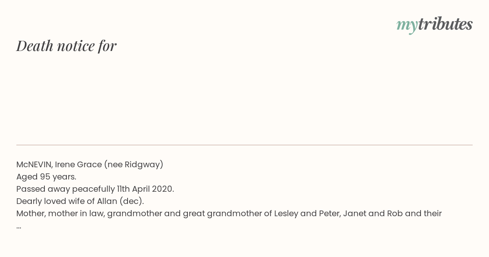Screen dimensions: 489x257
Task: Click the horizontal divider line
Action: [x=244, y=145]
